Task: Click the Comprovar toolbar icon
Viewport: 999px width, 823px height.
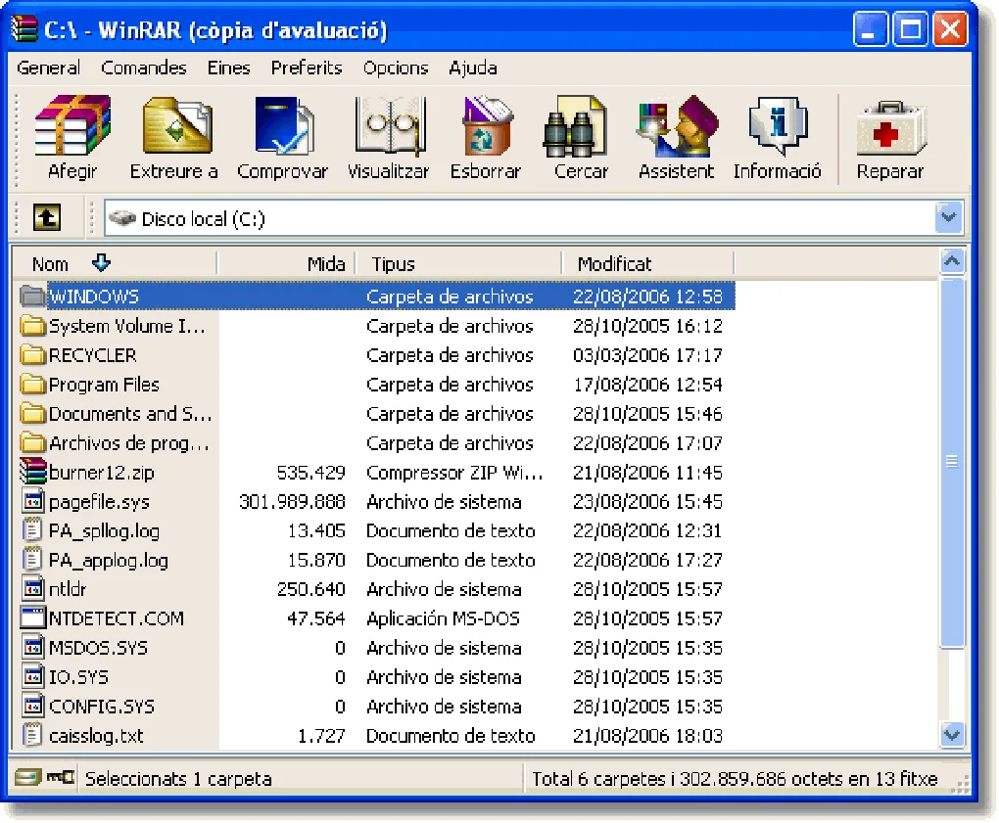Action: pyautogui.click(x=284, y=125)
